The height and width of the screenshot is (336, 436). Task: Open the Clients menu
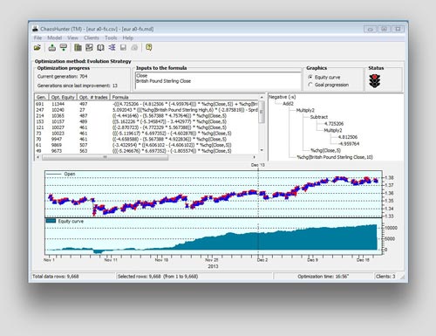92,38
